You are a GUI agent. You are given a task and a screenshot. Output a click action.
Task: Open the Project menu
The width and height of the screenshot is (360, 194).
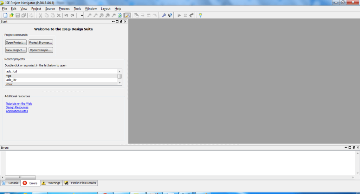(36, 9)
